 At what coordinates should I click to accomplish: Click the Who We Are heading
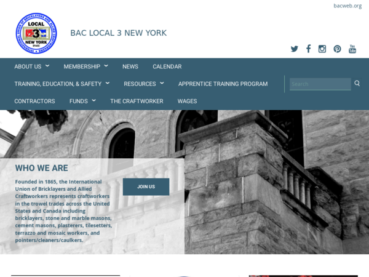click(x=42, y=168)
